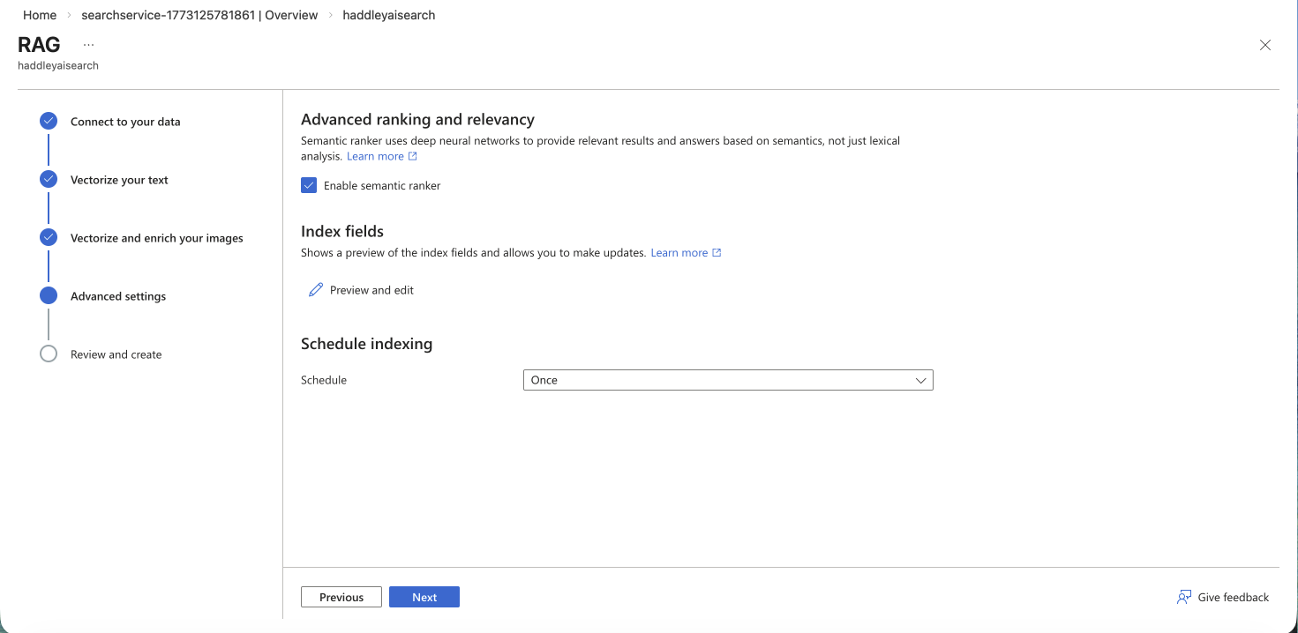Viewport: 1298px width, 633px height.
Task: Click the Connect to your data checkmark circle
Action: [x=49, y=120]
